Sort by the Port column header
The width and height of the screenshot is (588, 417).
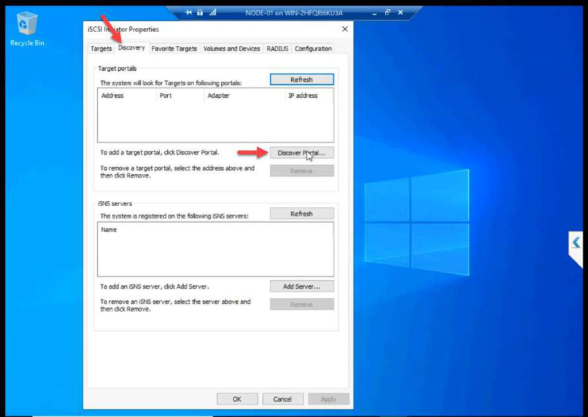tap(180, 96)
